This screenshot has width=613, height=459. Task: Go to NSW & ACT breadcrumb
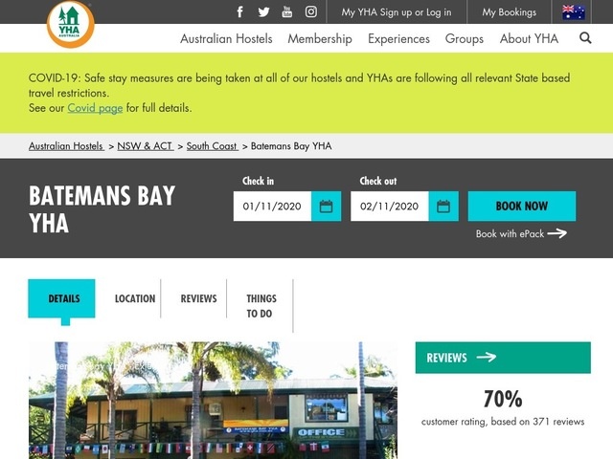(145, 146)
